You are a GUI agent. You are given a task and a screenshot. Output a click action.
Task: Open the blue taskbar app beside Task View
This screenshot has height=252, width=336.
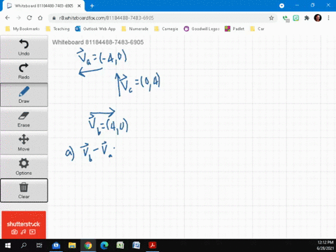pyautogui.click(x=56, y=246)
